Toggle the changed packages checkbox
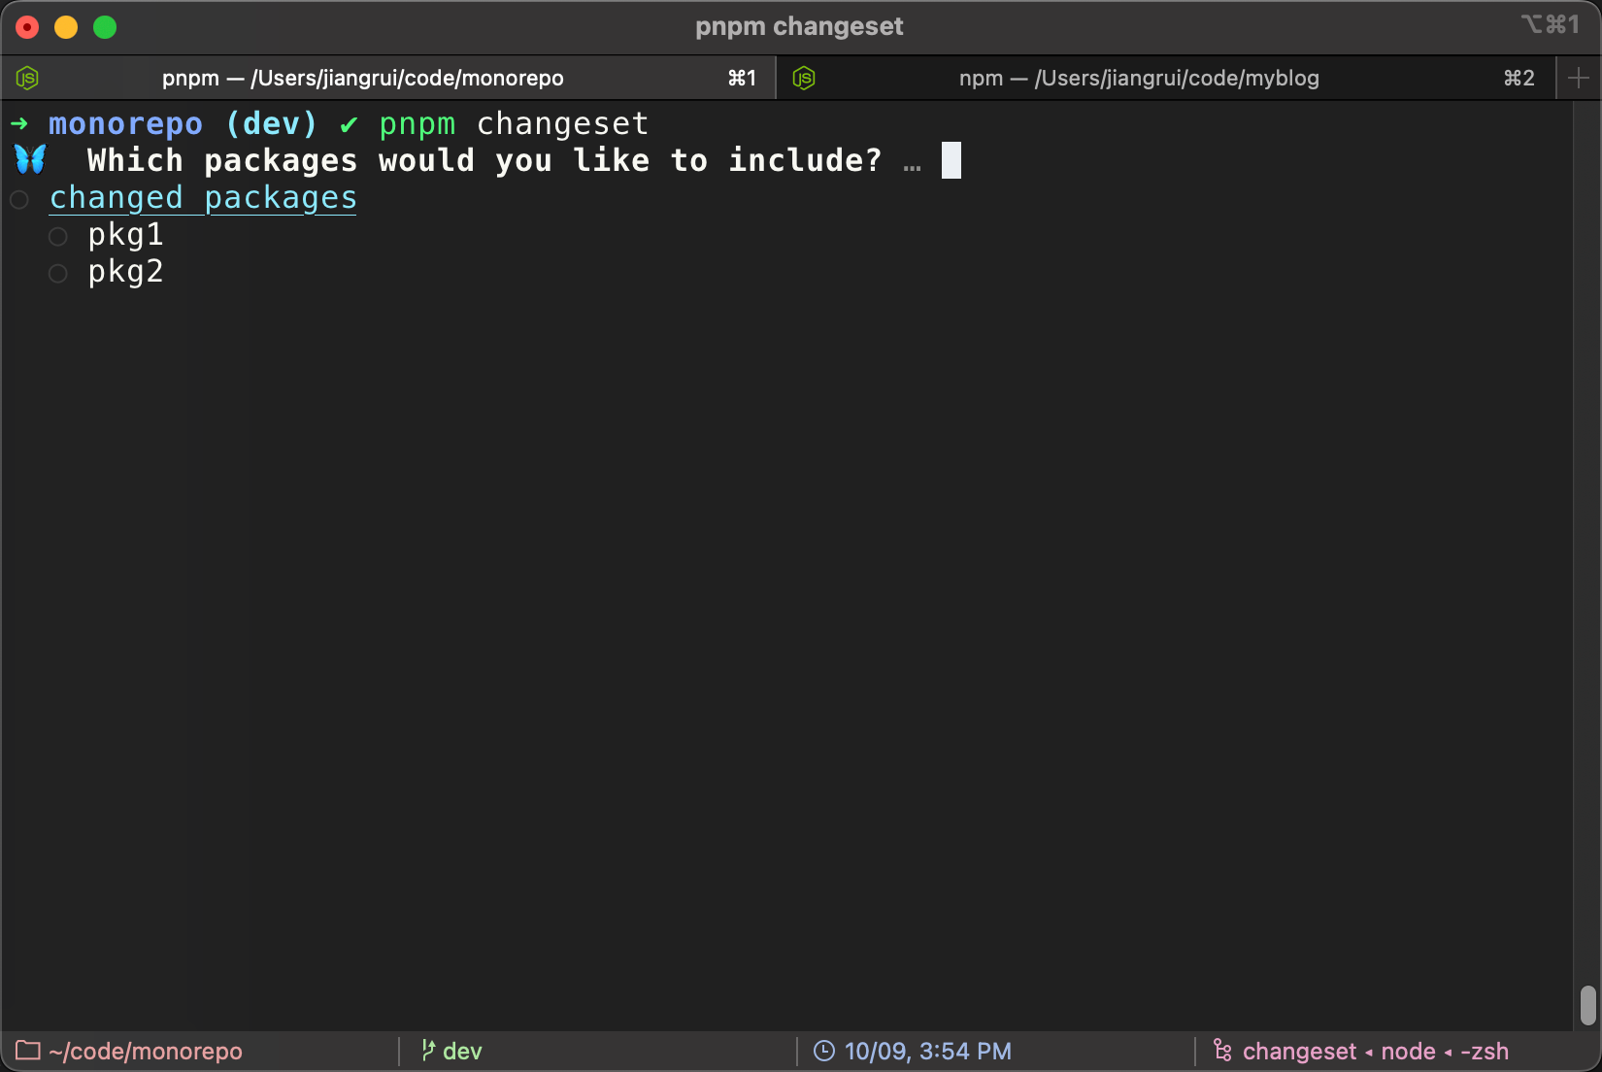This screenshot has height=1072, width=1602. [19, 199]
